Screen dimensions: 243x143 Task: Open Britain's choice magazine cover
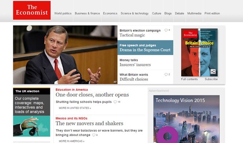pos(199,53)
